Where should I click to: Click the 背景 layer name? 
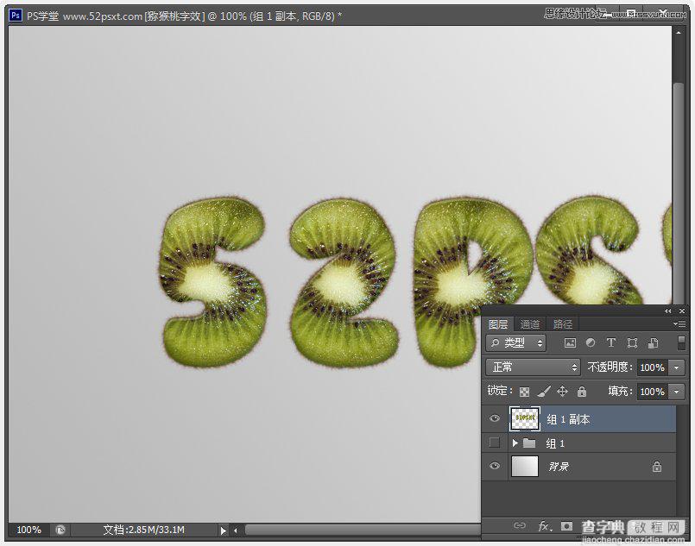559,467
